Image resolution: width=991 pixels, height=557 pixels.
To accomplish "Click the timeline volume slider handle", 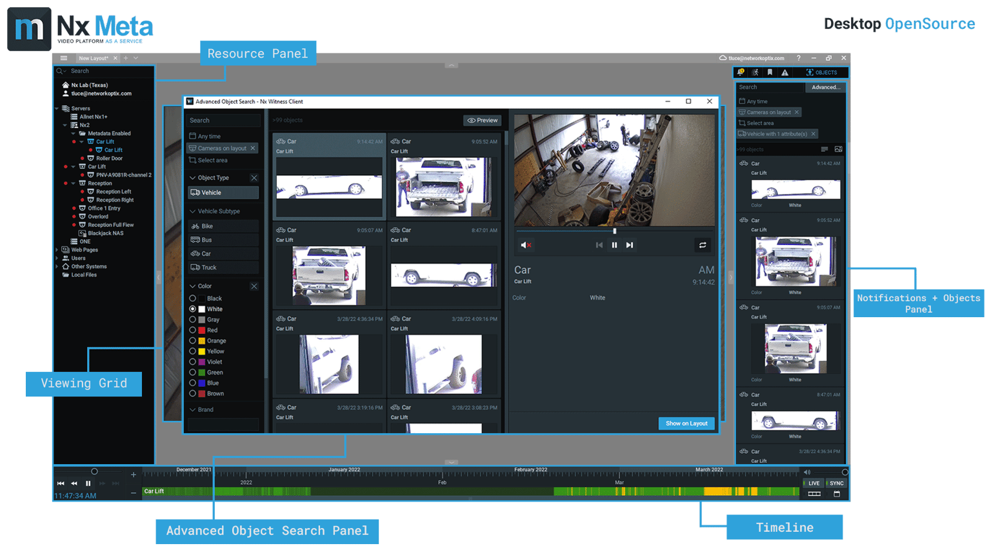I will pos(845,473).
